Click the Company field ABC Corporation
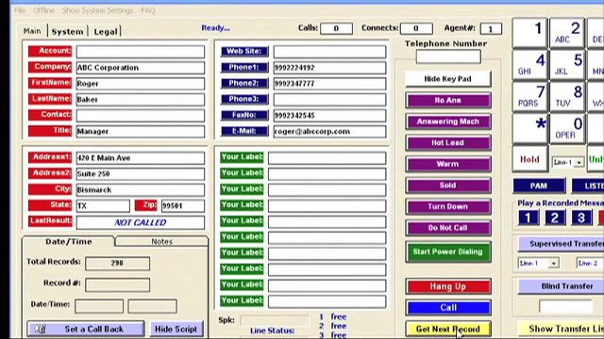Viewport: 604px width, 339px height. pyautogui.click(x=141, y=68)
